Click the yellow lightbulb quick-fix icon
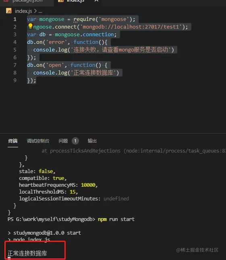 30,26
